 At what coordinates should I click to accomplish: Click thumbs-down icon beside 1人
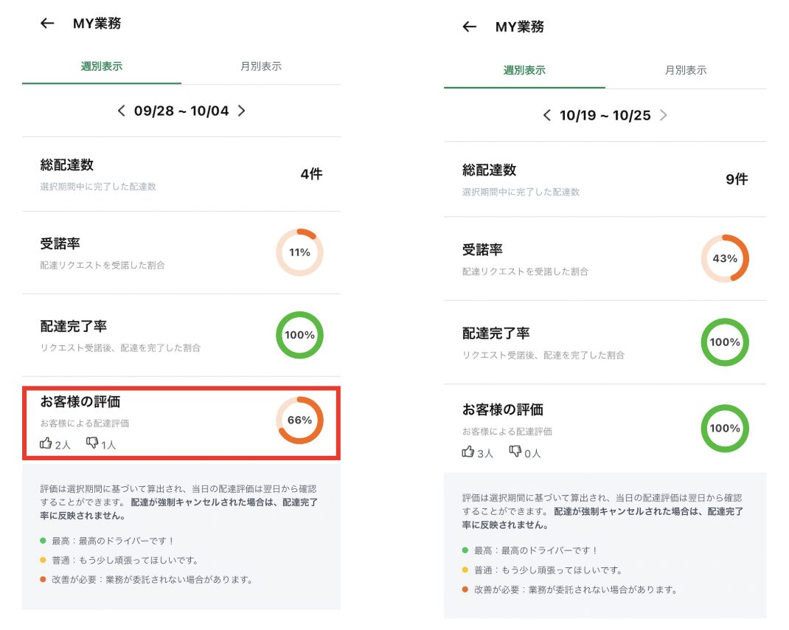tap(92, 443)
